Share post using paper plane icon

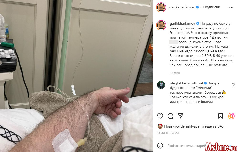(181, 116)
